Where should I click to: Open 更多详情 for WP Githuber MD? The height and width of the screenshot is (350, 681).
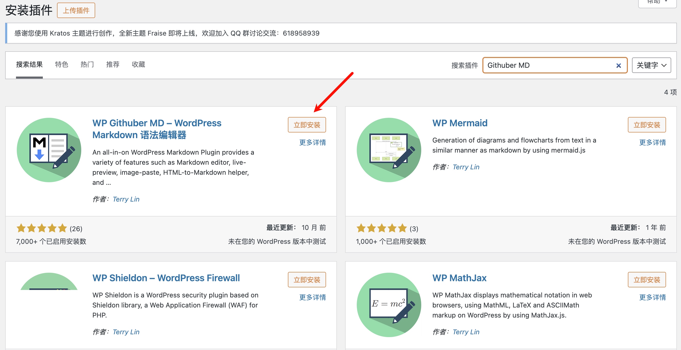(312, 142)
